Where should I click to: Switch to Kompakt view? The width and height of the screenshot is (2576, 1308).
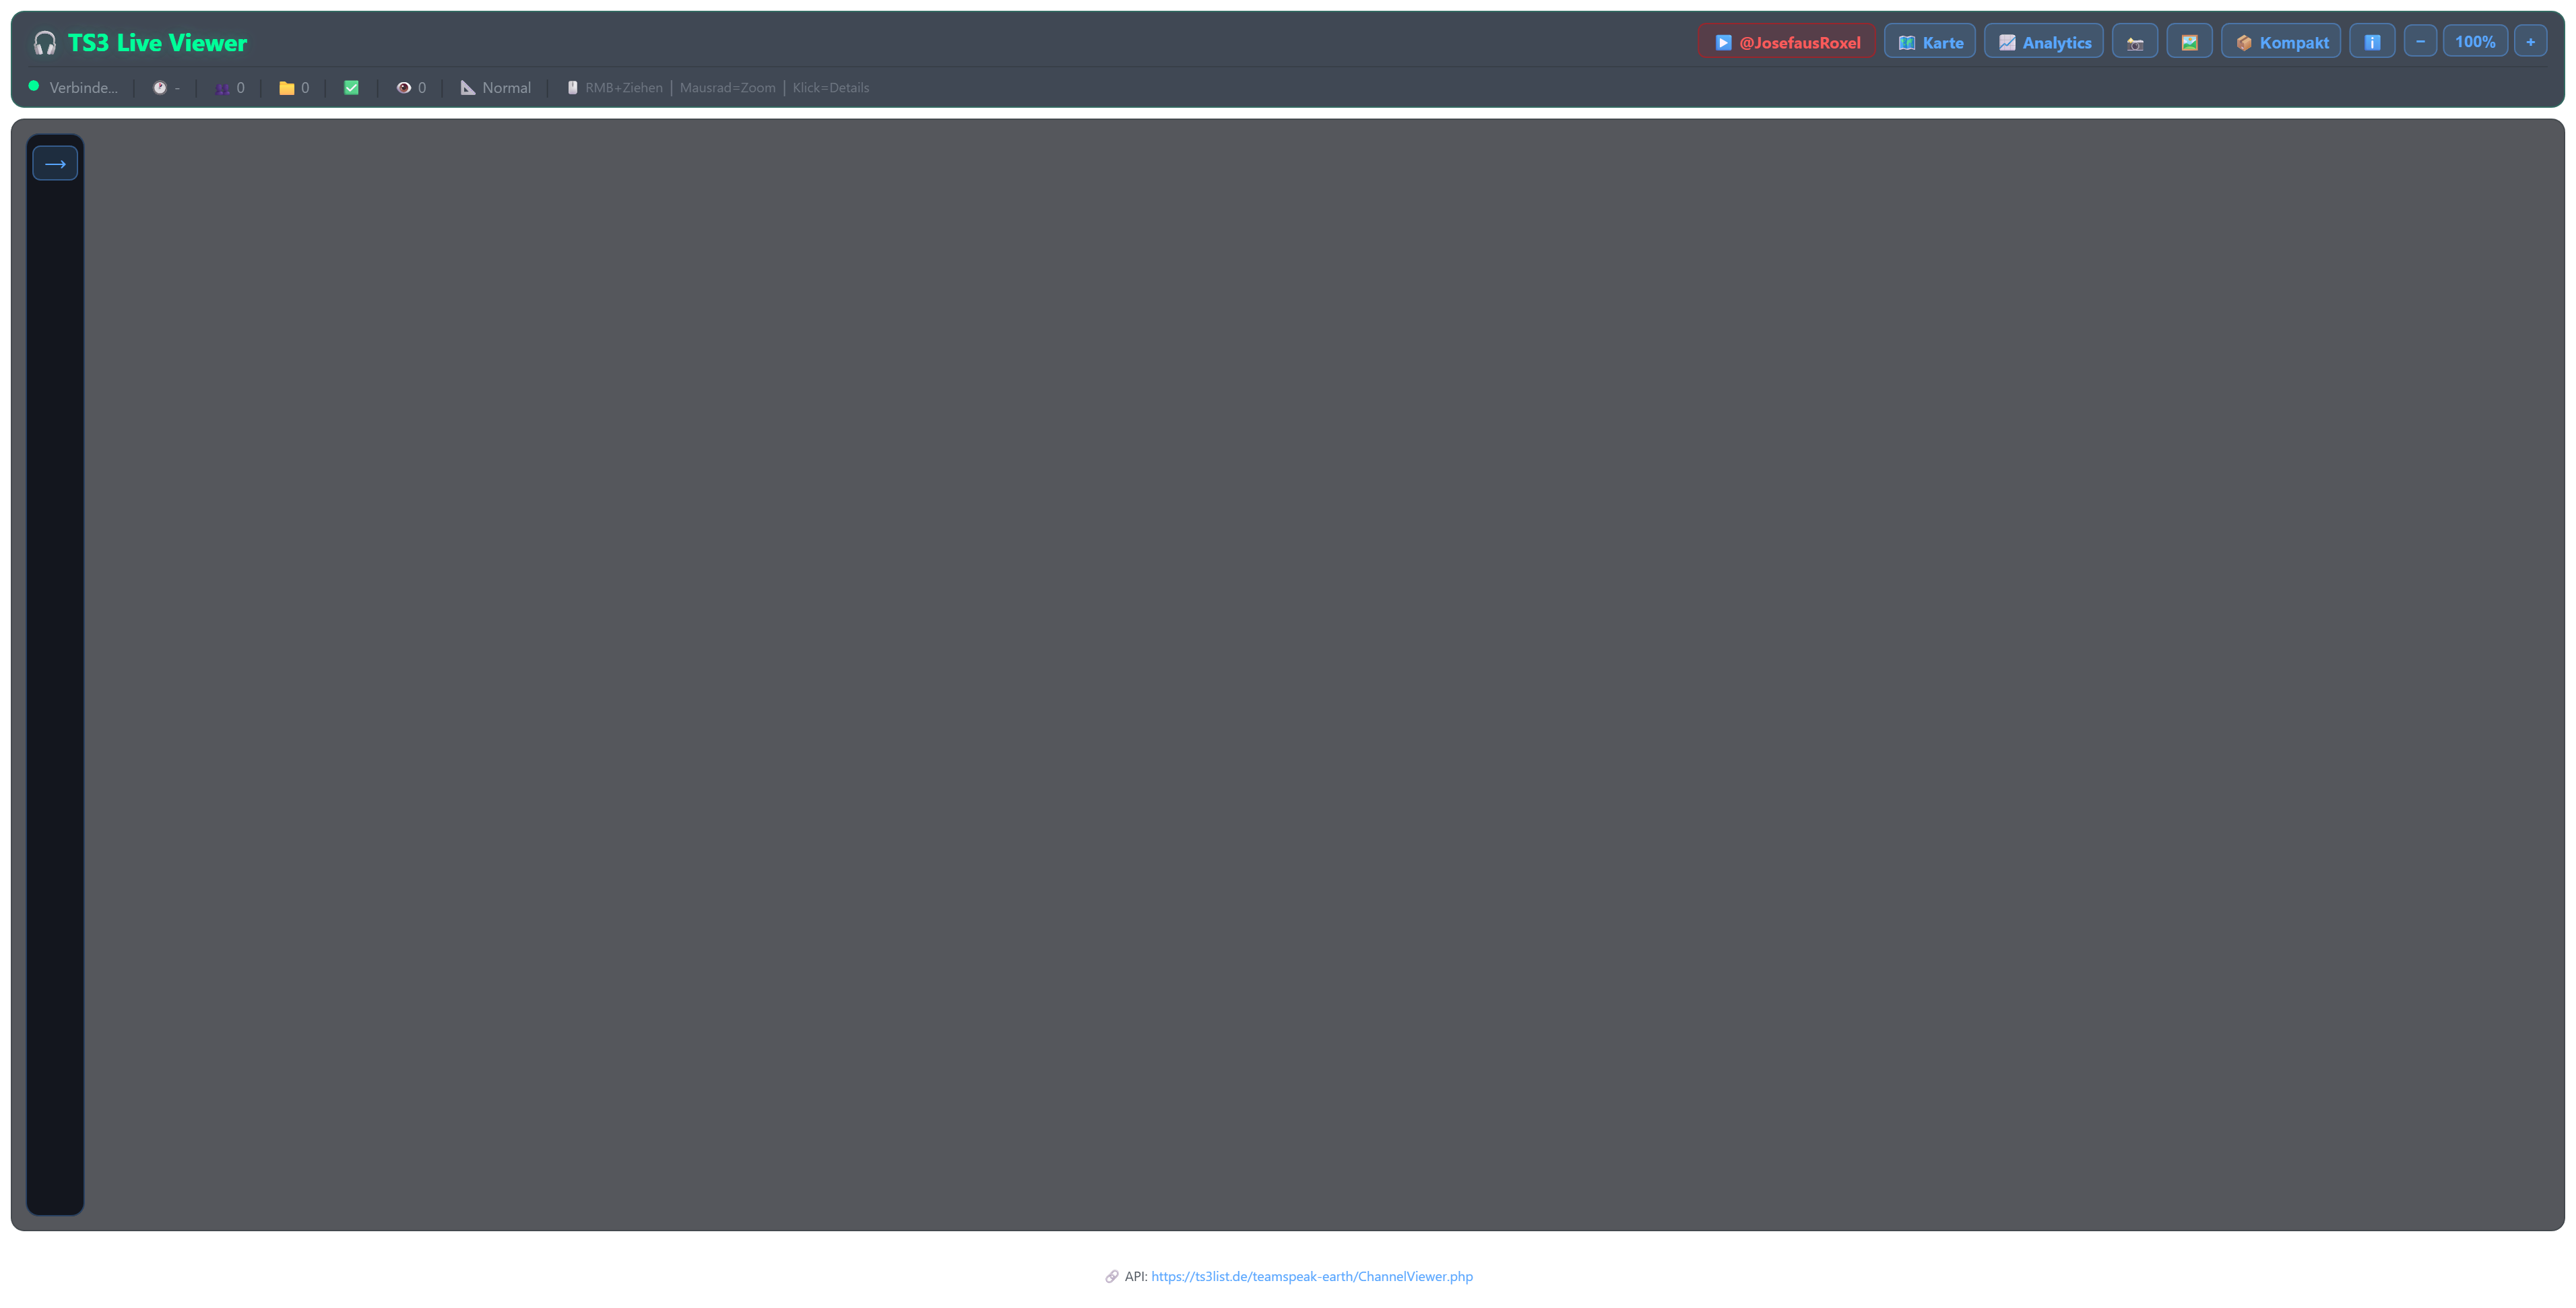tap(2281, 42)
